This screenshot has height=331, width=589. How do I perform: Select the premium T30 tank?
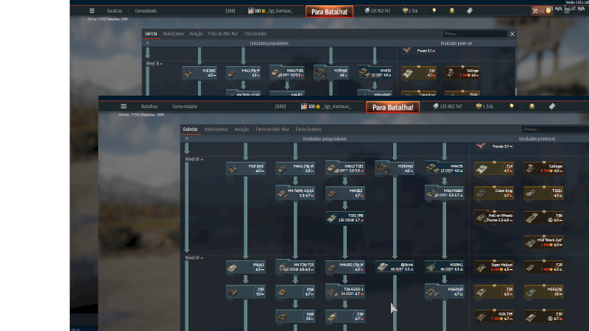[x=494, y=292]
